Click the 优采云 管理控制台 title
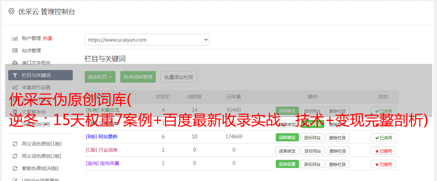437x181 pixels. [46, 12]
